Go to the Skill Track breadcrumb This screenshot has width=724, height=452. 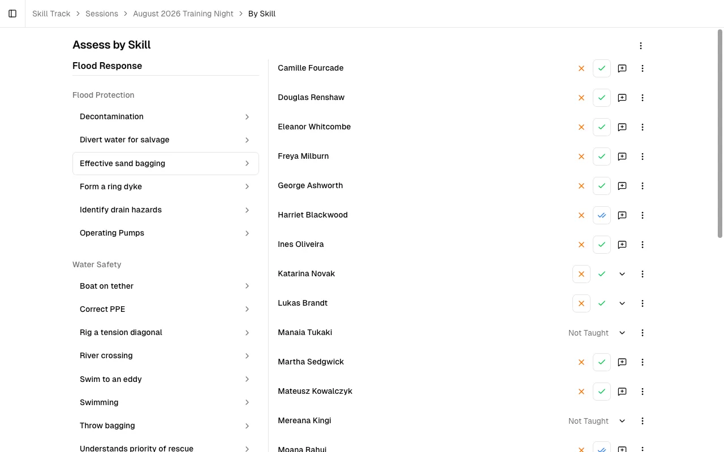point(51,14)
